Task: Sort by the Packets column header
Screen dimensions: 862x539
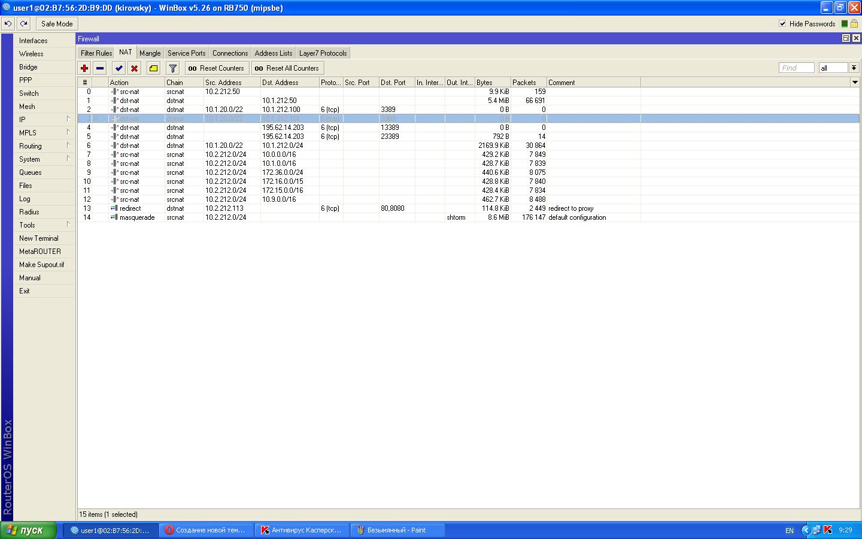Action: tap(529, 83)
